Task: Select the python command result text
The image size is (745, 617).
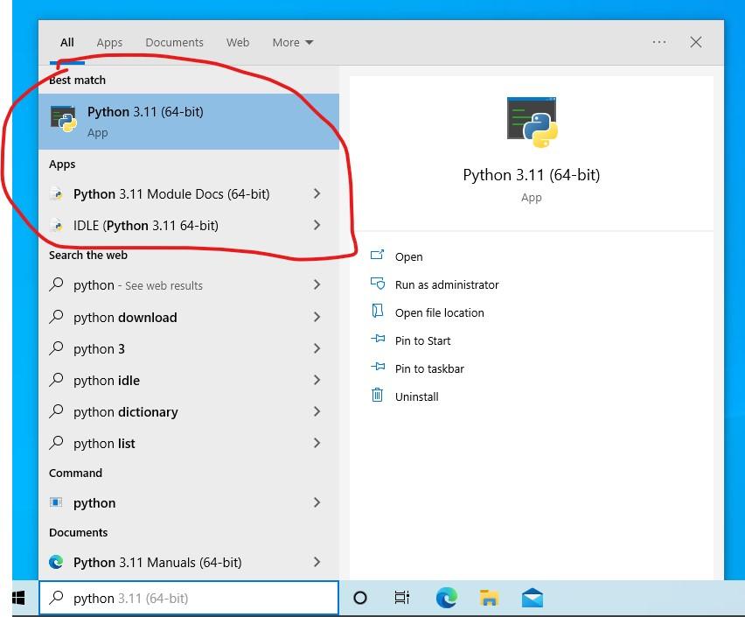Action: point(94,503)
